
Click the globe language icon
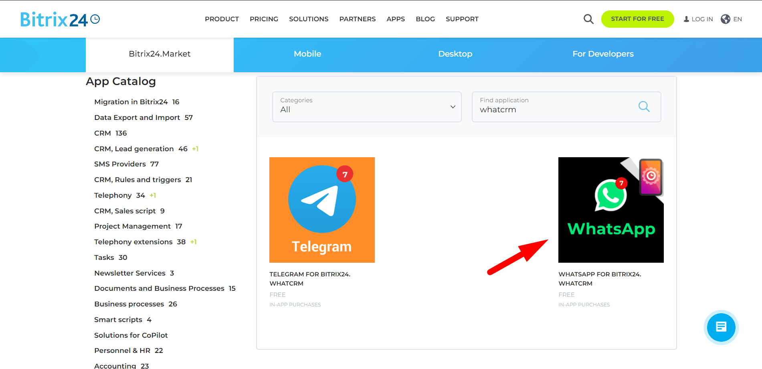(x=725, y=19)
